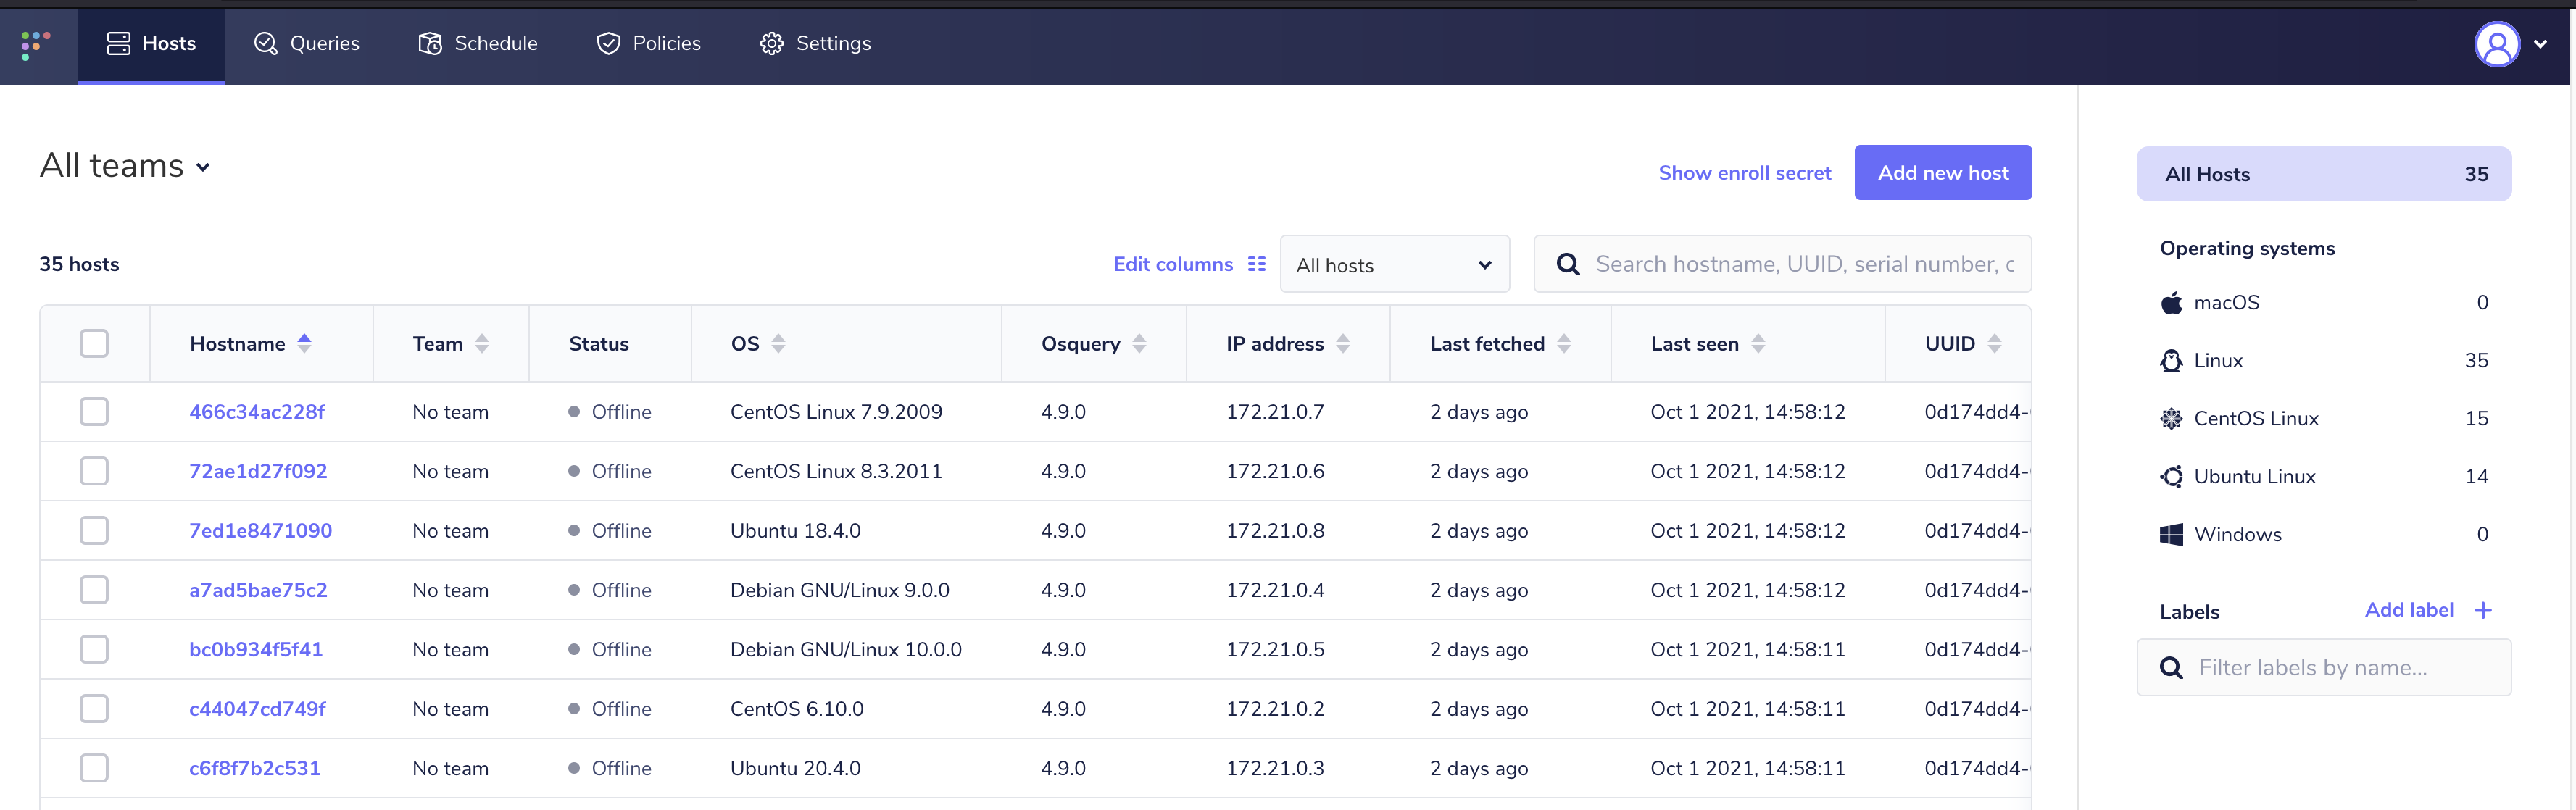Sort by the Hostname column arrow
Viewport: 2576px width, 810px height.
point(305,344)
